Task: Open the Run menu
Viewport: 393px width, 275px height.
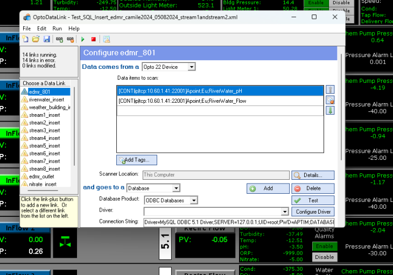Action: pos(57,29)
